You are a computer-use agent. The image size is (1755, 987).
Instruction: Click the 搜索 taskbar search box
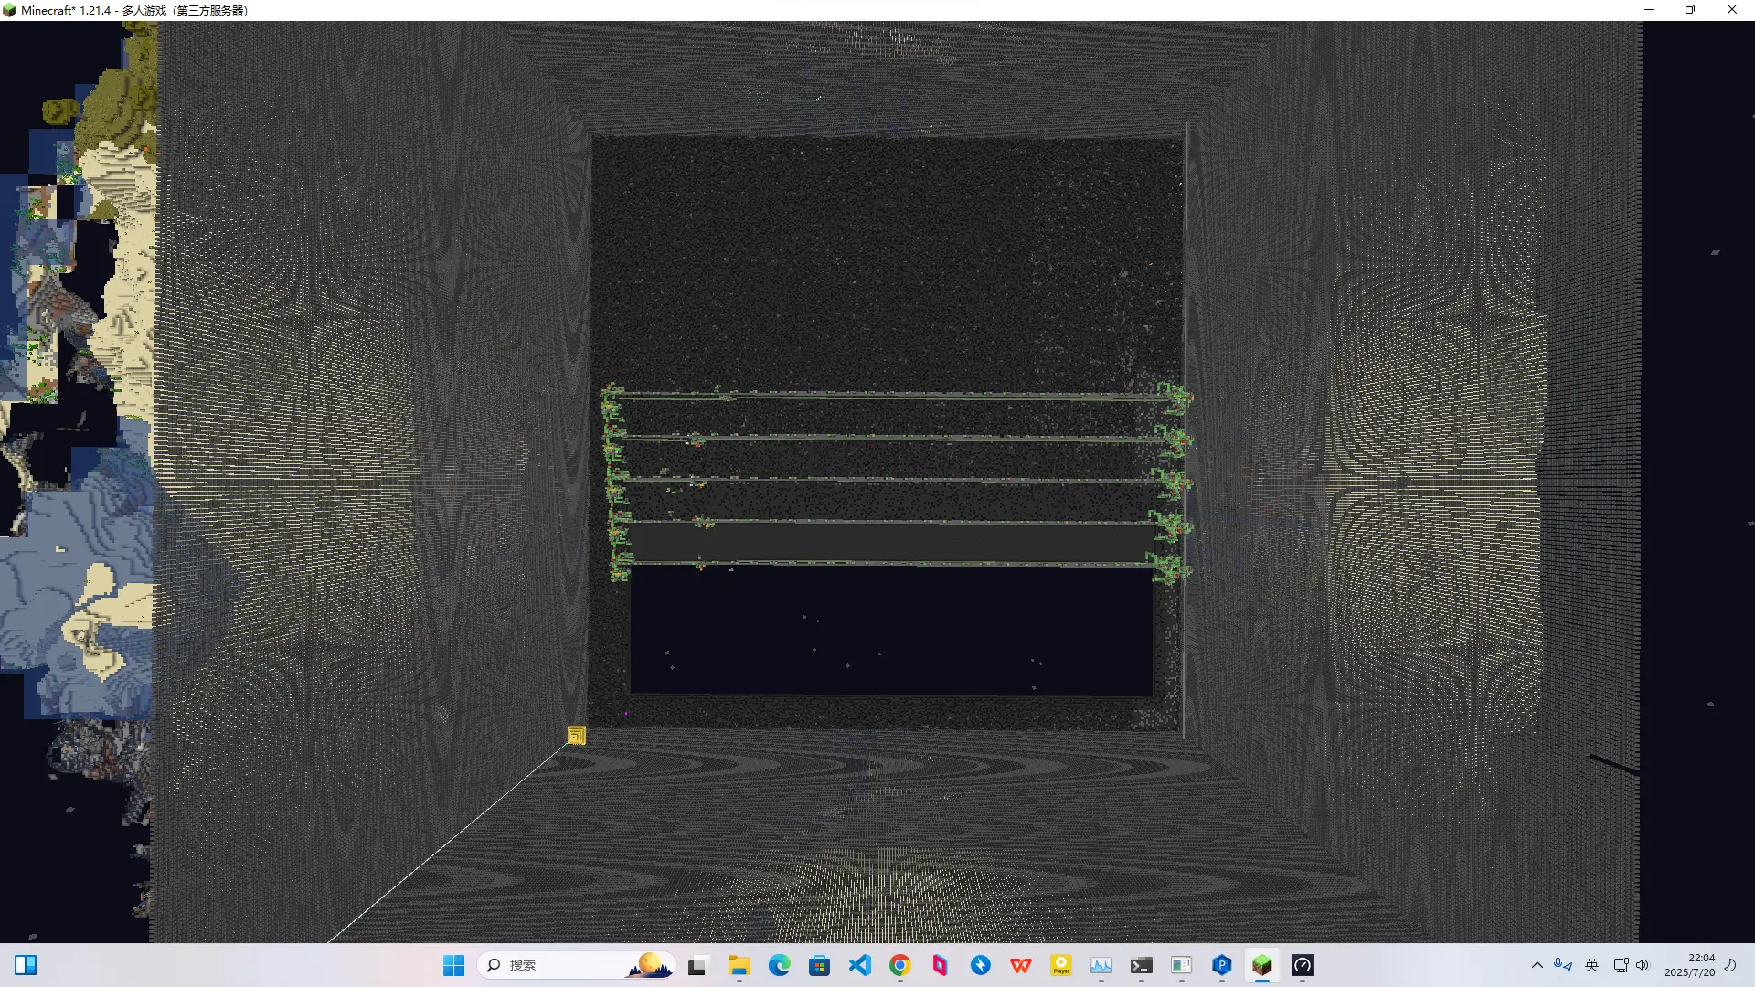click(548, 965)
